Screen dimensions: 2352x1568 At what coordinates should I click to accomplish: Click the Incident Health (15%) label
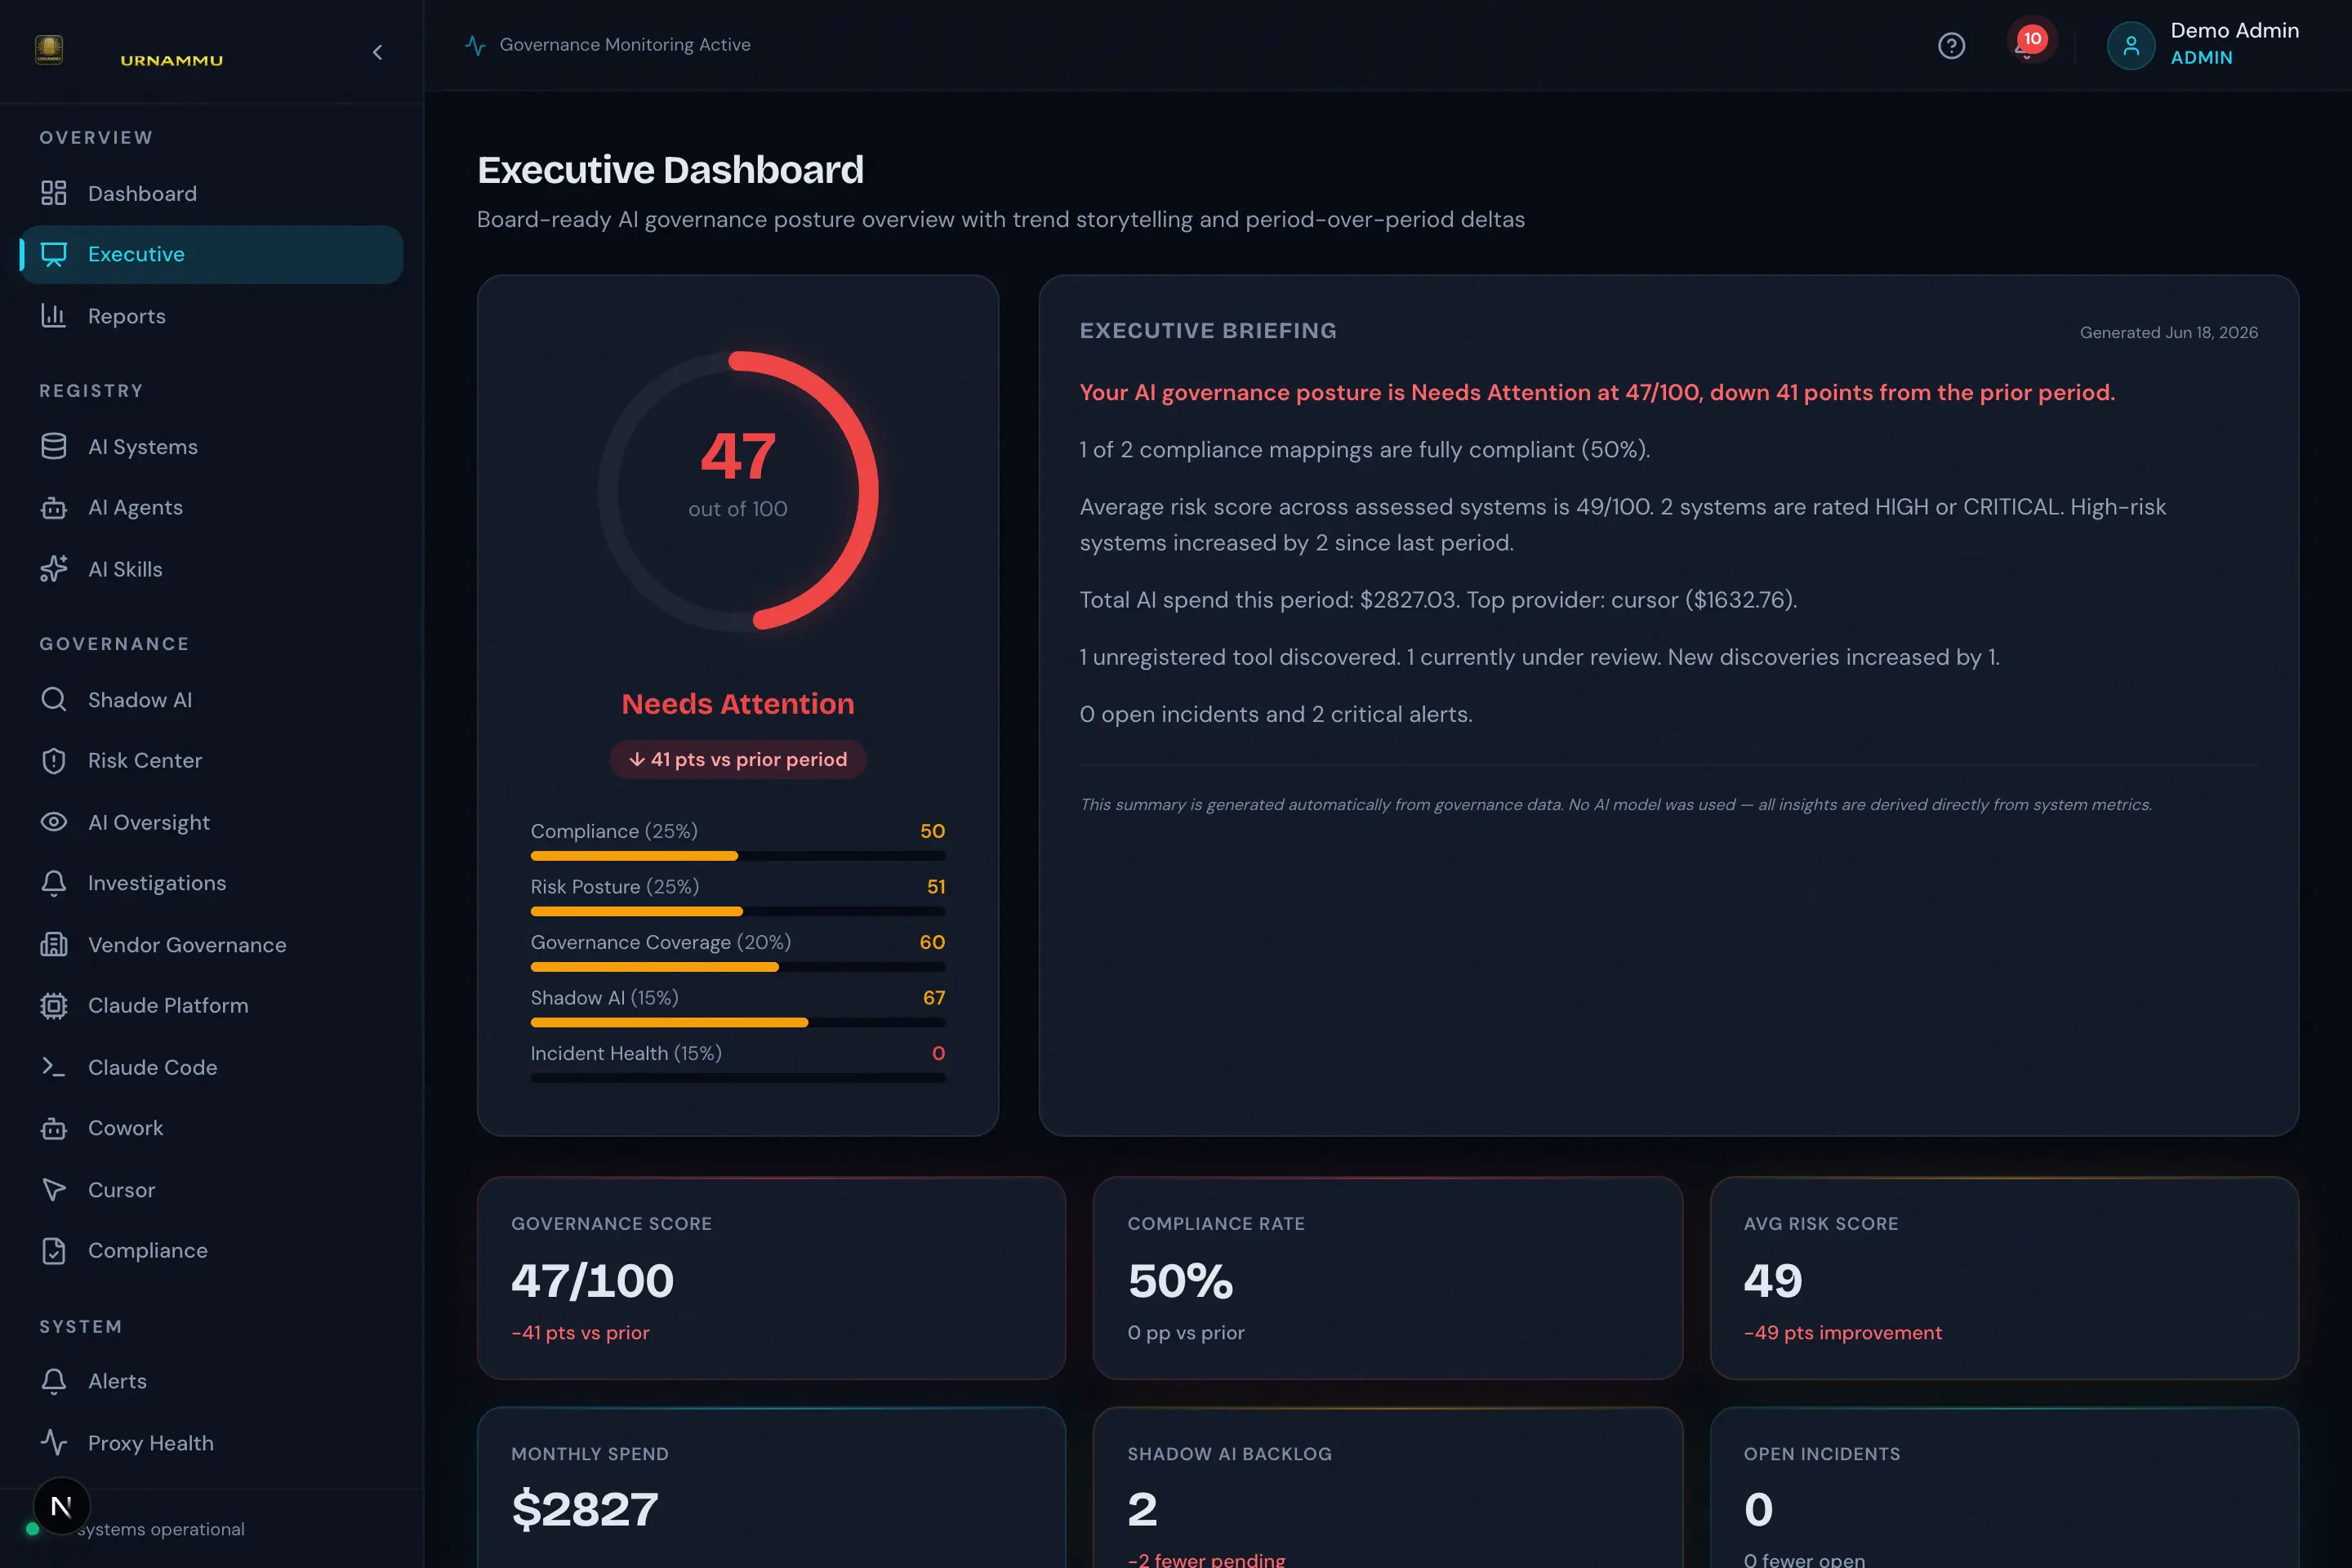(x=626, y=1053)
